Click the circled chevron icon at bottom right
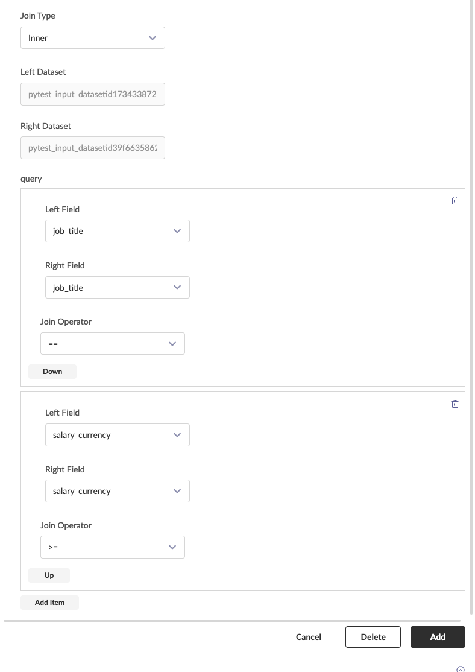475x672 pixels. [461, 668]
